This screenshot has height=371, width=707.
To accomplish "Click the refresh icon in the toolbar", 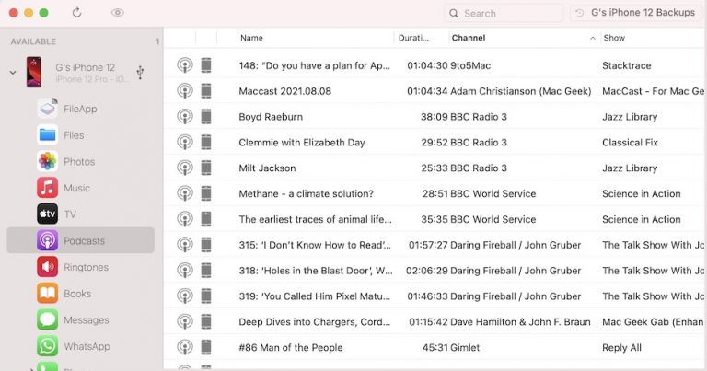I will [x=76, y=13].
